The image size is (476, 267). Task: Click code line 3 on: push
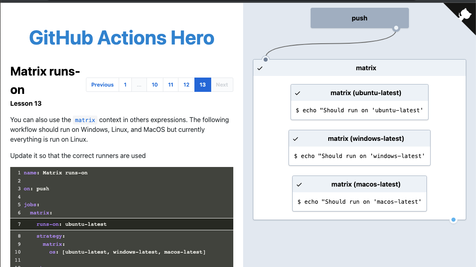pyautogui.click(x=36, y=189)
